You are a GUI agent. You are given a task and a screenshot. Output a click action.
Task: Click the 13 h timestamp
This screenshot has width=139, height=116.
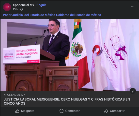click(x=15, y=9)
